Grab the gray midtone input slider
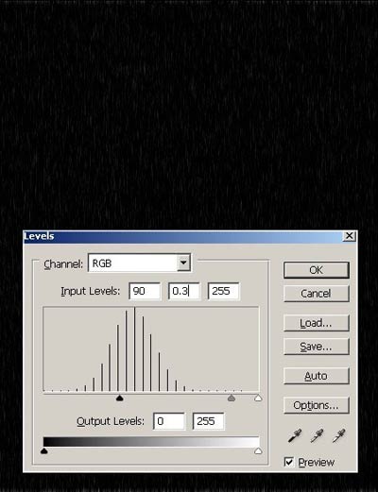The image size is (378, 492). (232, 399)
